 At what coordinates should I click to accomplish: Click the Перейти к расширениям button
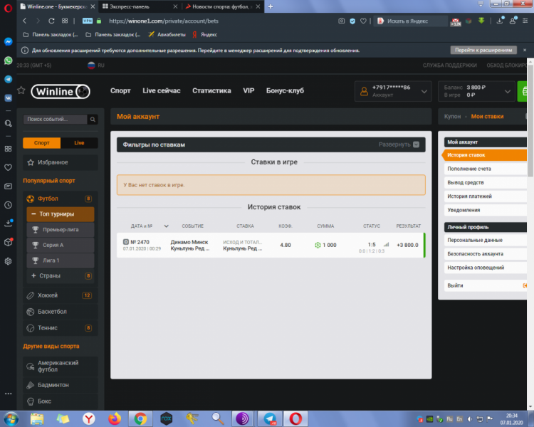coord(483,51)
